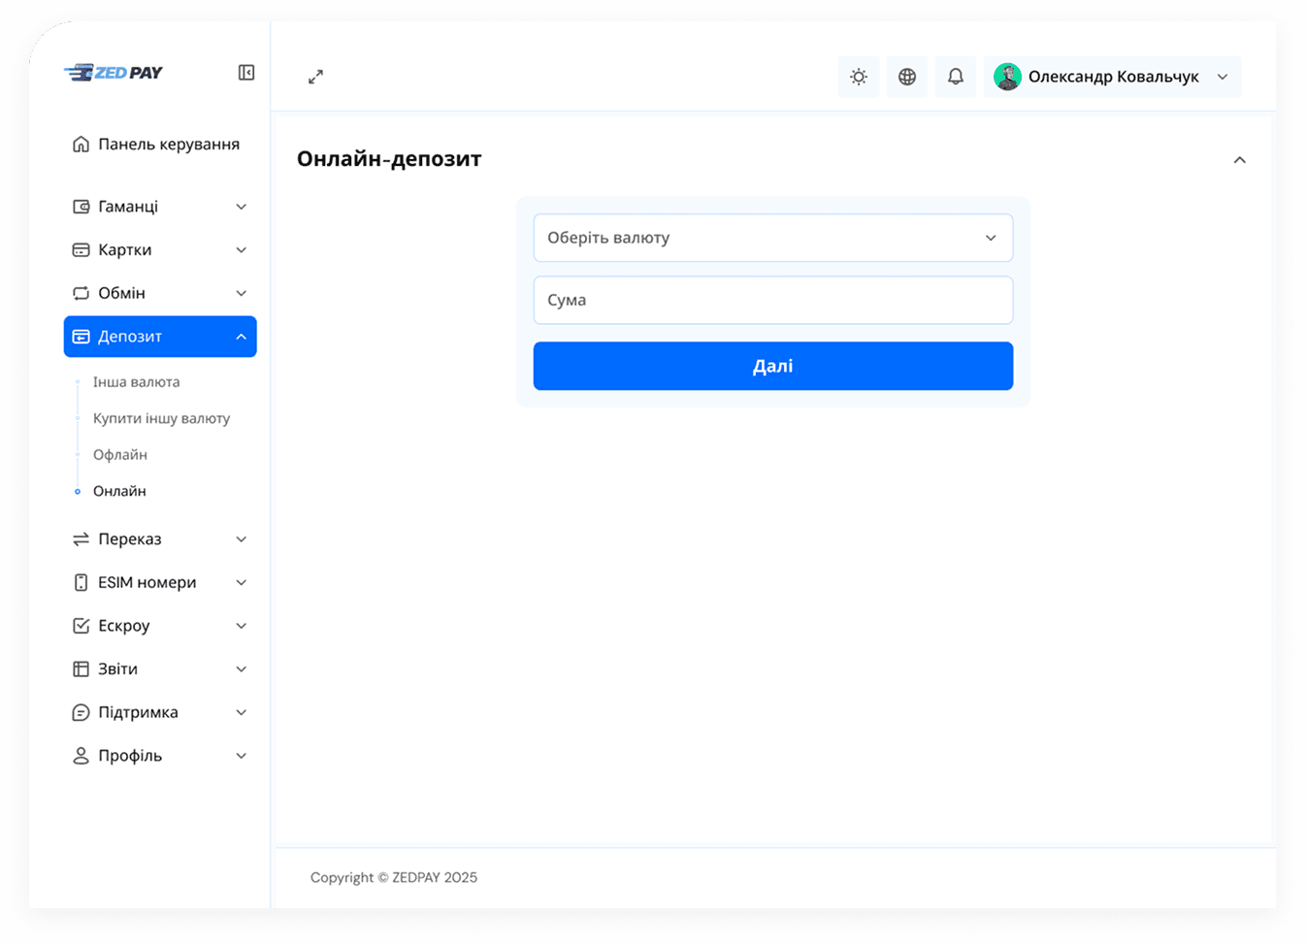Click the chat icon next to Підтримка

point(82,713)
